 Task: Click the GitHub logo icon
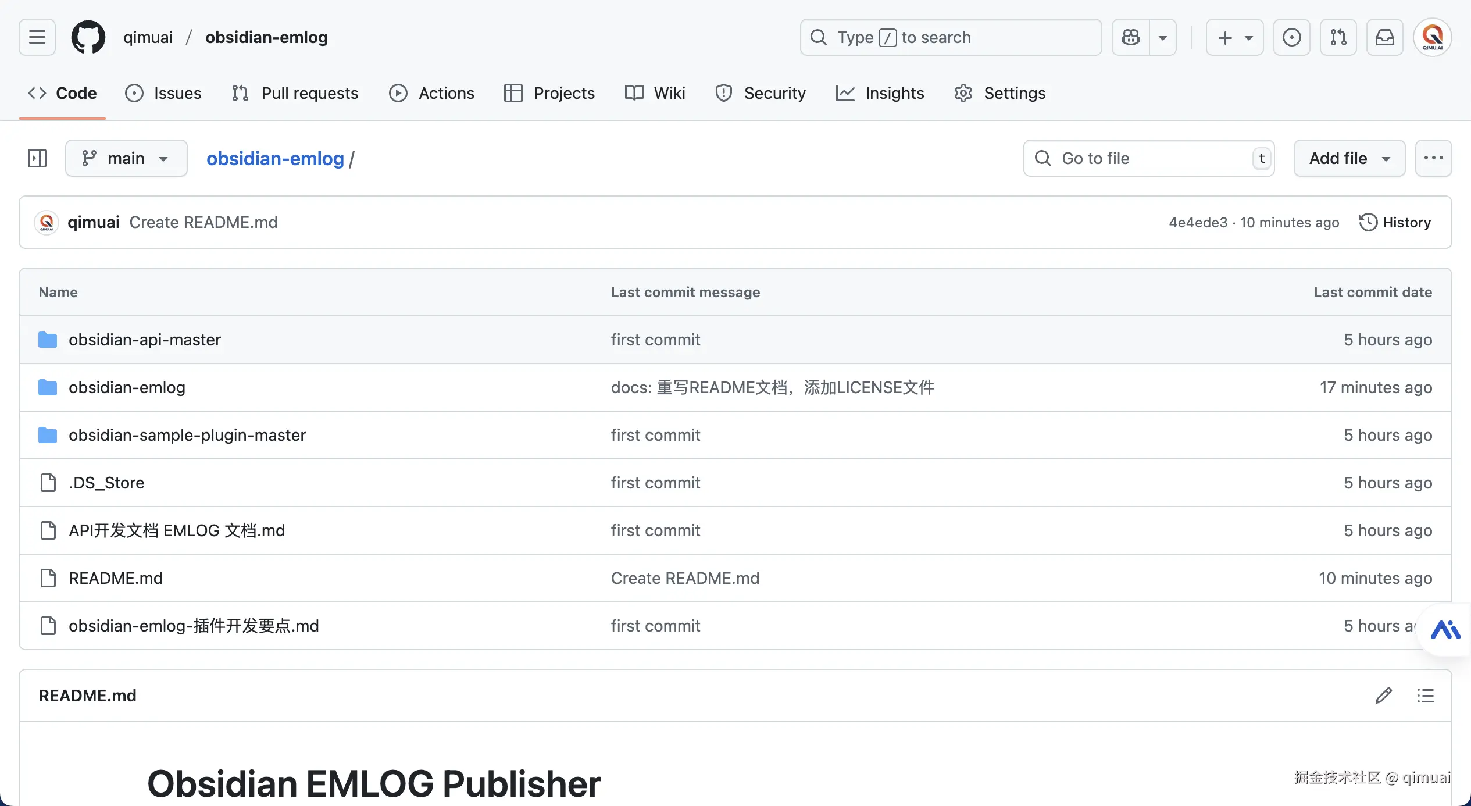click(88, 37)
